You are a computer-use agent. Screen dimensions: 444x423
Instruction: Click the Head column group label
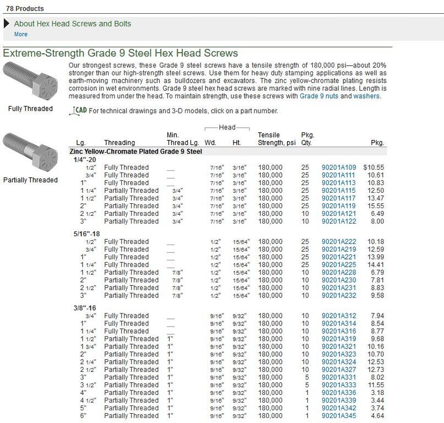227,127
